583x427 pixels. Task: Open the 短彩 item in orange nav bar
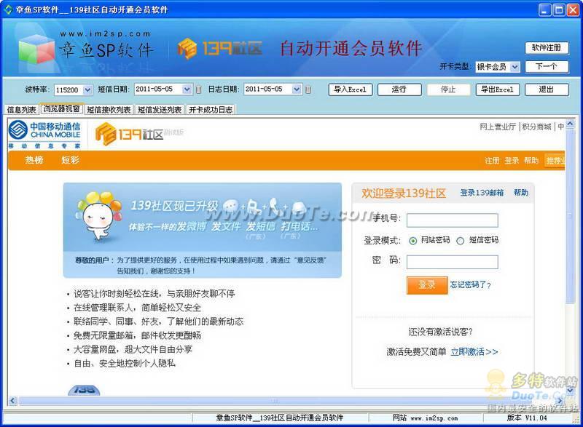point(70,160)
